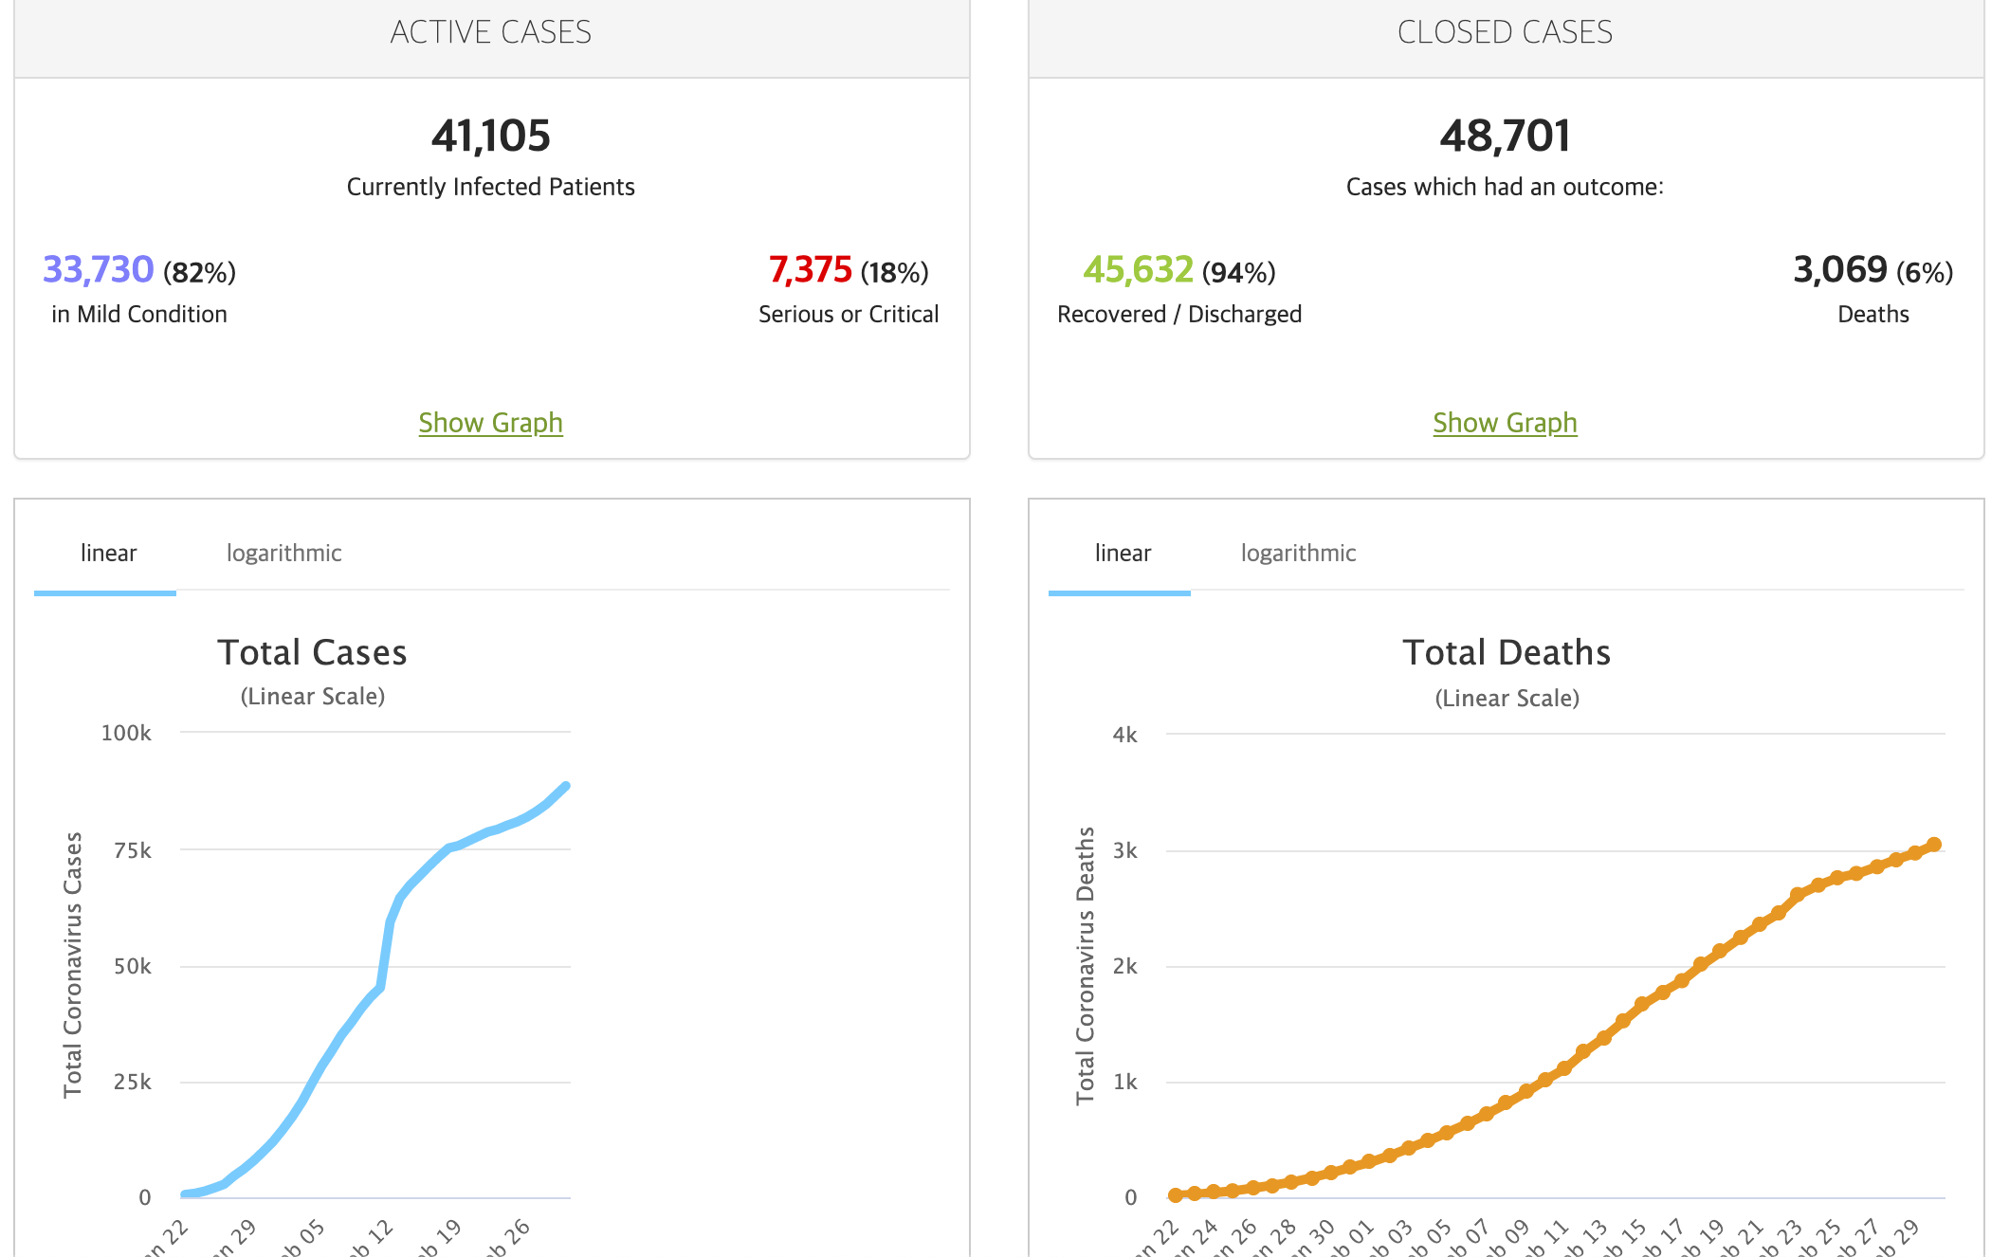The image size is (1991, 1257).
Task: Click the 75k gridline label on cases chart
Action: tap(132, 850)
